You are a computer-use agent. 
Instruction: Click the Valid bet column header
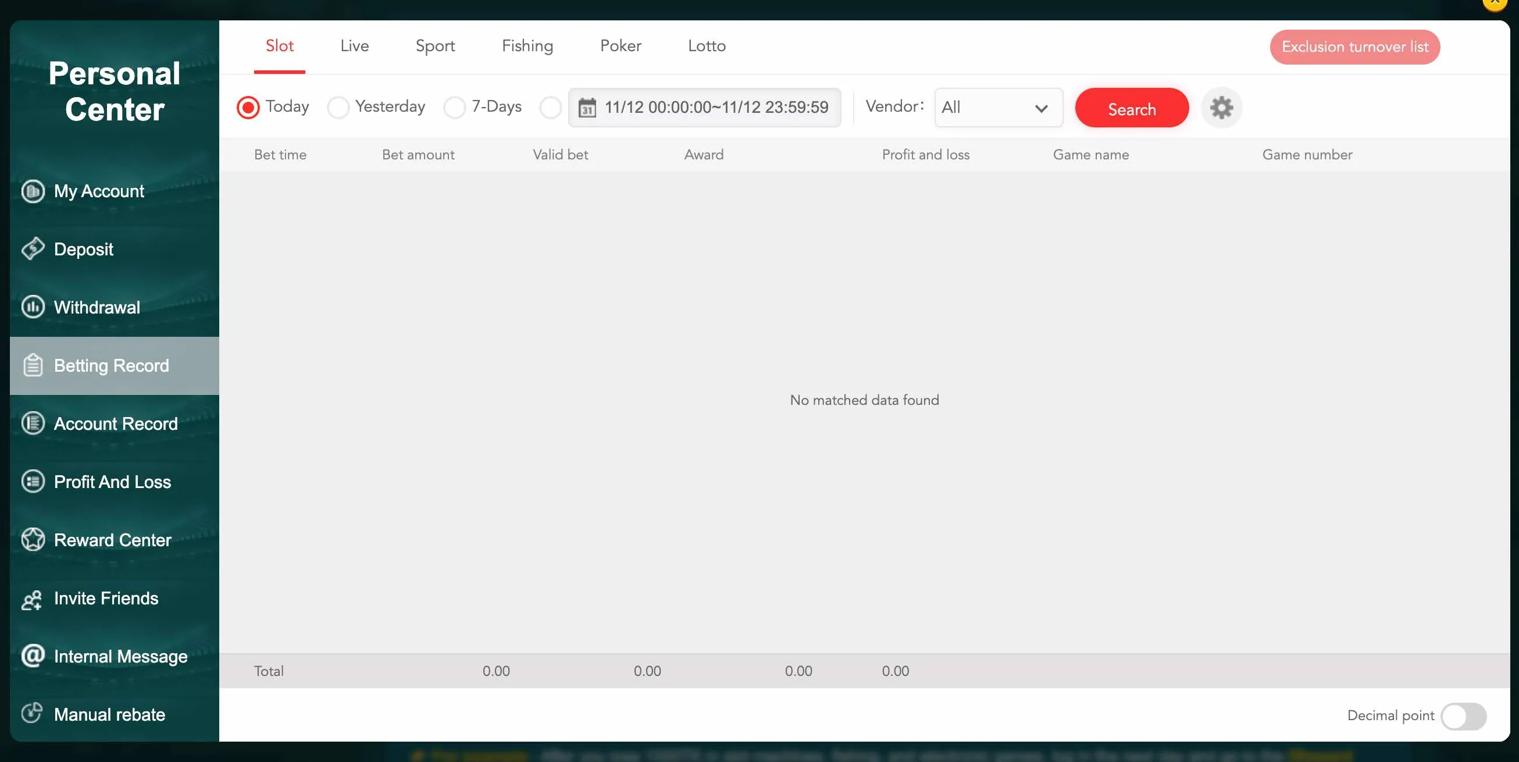560,155
